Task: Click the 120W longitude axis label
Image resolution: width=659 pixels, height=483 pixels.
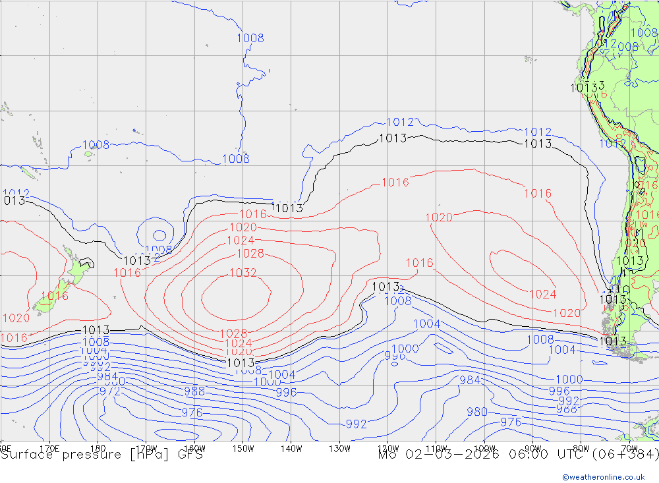Action: coord(388,449)
